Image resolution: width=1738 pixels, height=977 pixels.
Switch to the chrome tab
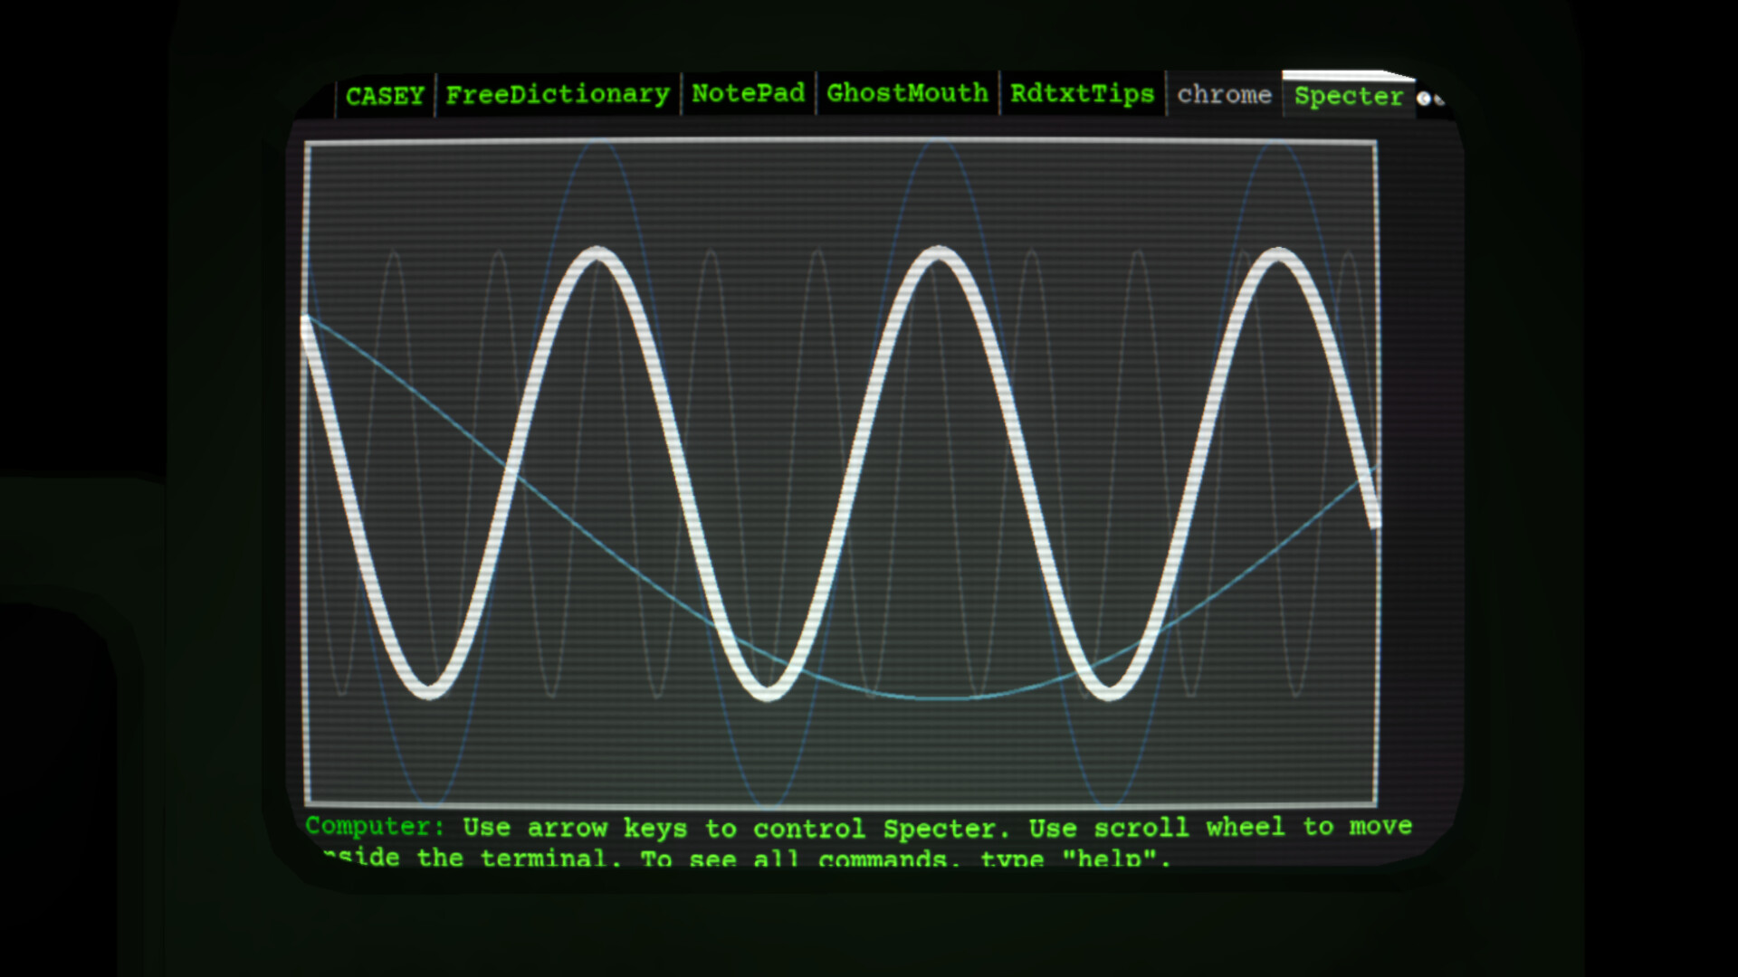[1225, 95]
